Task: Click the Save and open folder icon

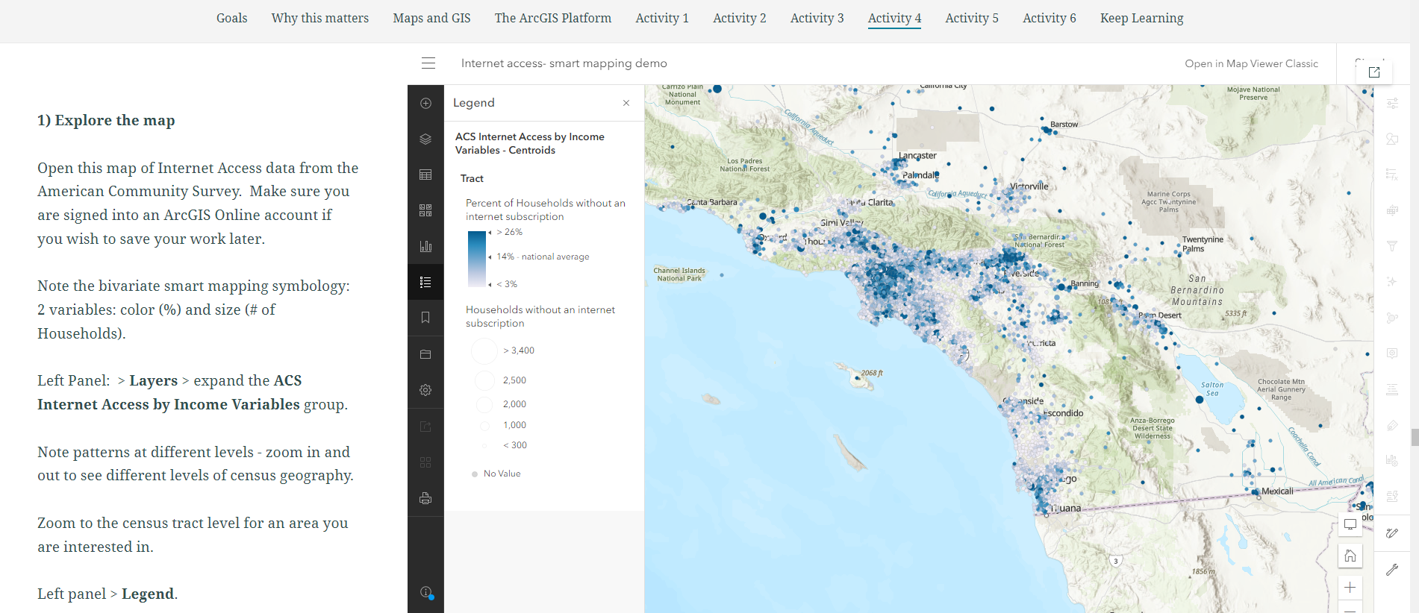Action: (425, 354)
